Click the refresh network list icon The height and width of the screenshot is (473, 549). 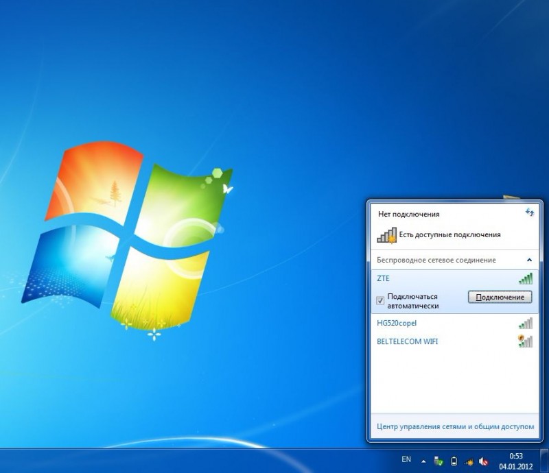(530, 212)
